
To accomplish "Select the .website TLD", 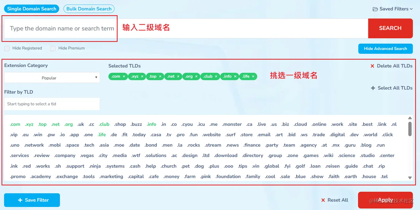I will 211,135.
